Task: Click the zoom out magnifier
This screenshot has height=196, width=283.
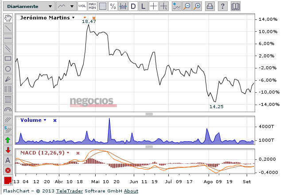Action: 187,6
